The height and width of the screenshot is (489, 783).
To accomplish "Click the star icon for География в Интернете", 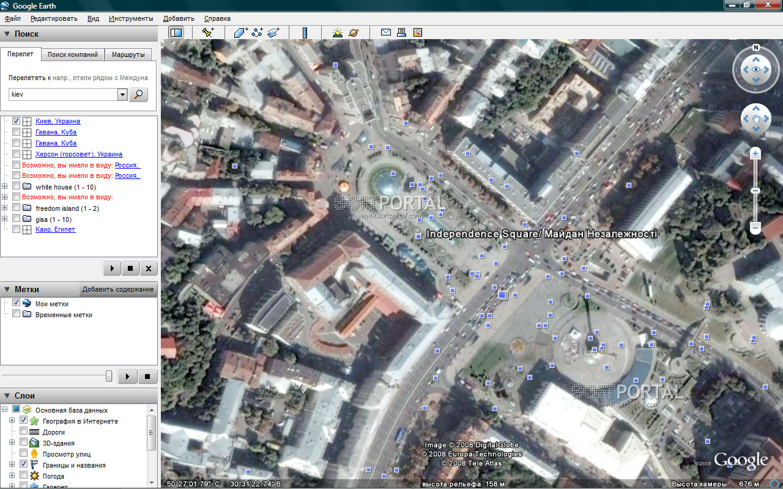I will (x=34, y=421).
